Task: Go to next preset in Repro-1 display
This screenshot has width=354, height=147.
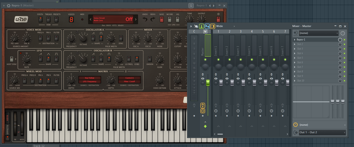Action: pos(136,19)
